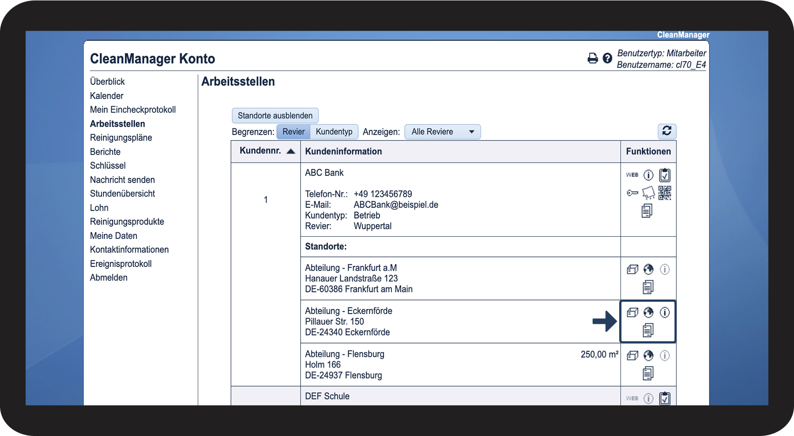Sort by Kundennr. column arrow
The width and height of the screenshot is (794, 436).
291,151
